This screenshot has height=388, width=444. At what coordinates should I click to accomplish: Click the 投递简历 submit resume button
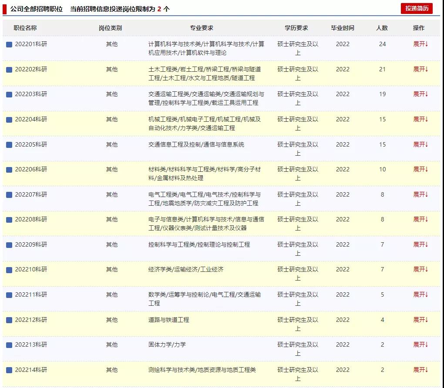click(417, 8)
